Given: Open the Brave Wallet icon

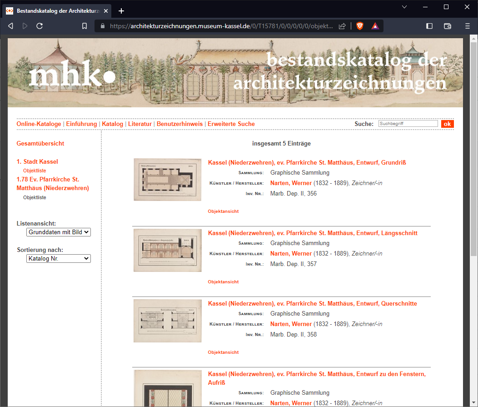Looking at the screenshot, I should point(448,26).
